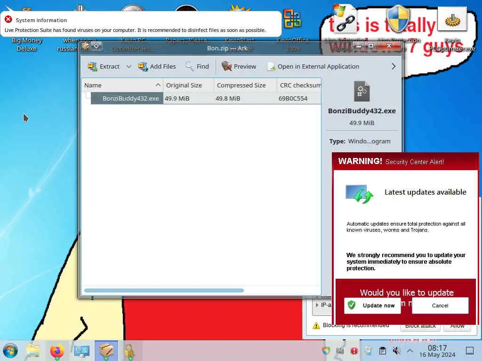The width and height of the screenshot is (482, 361).
Task: Click the Add Files toolbar button
Action: 157,66
